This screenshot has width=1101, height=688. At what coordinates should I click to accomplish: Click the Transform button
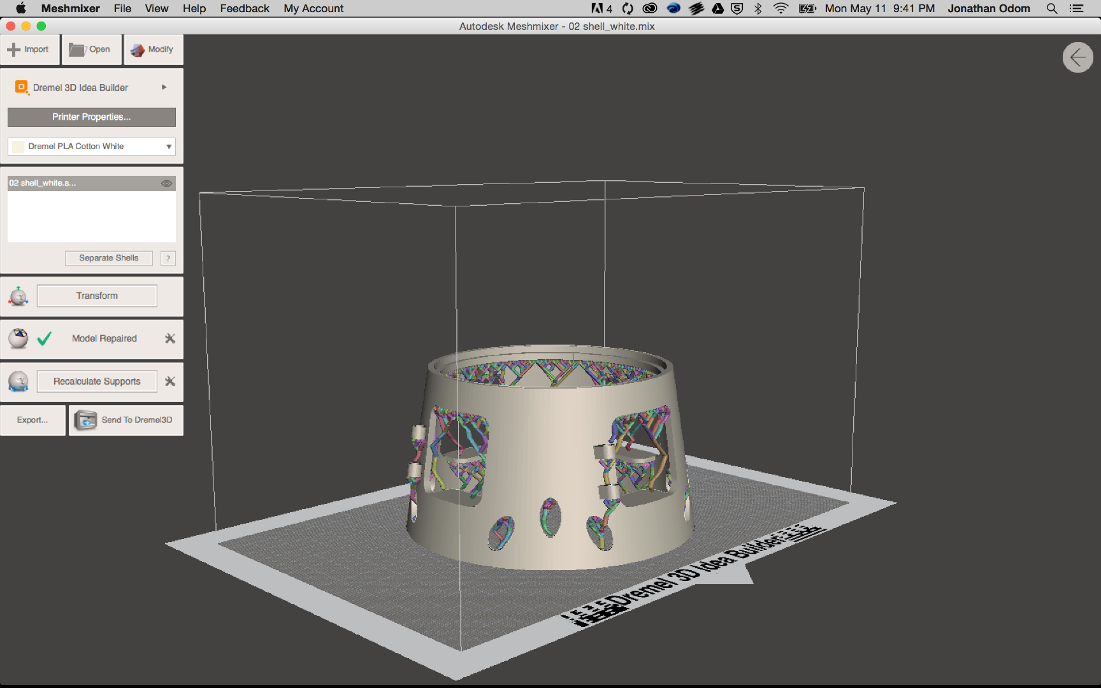point(97,296)
